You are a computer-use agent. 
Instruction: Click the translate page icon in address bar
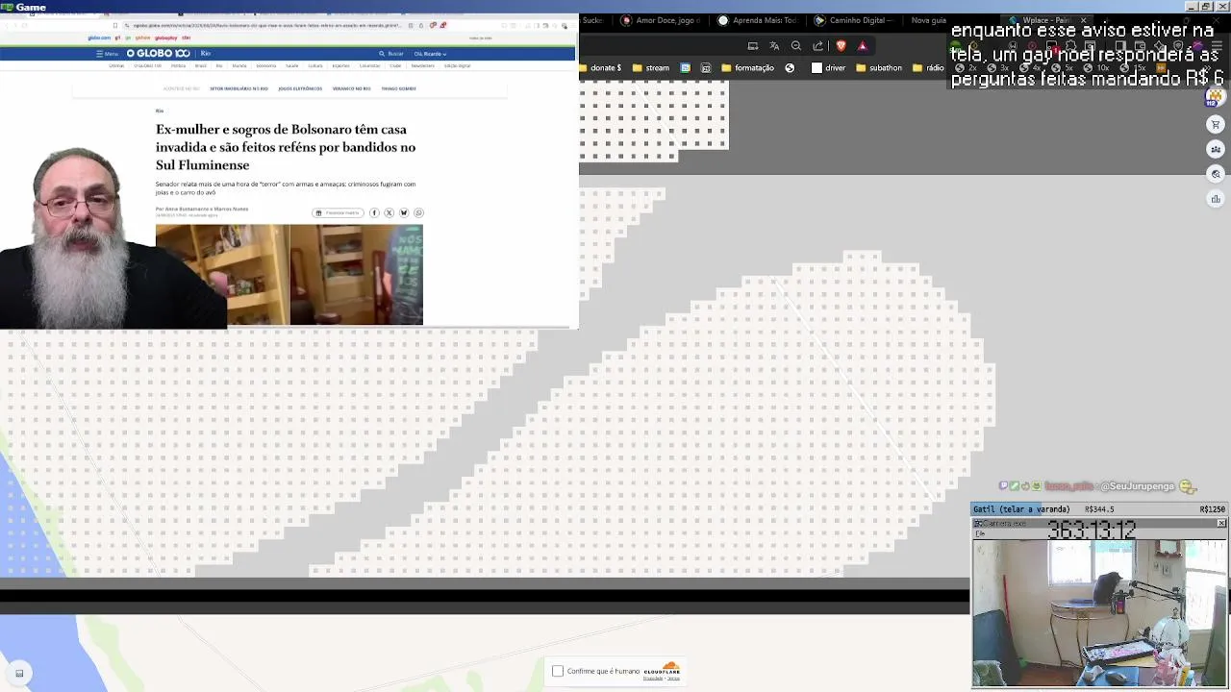click(774, 45)
